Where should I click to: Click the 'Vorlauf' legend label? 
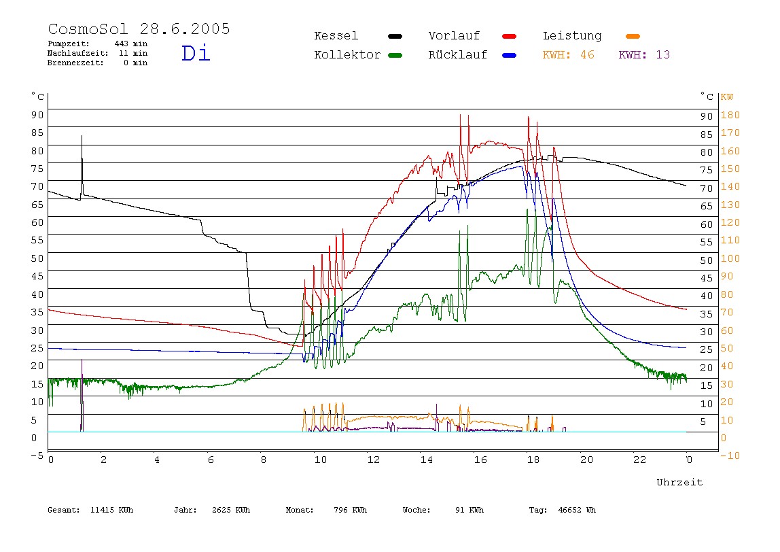click(454, 36)
